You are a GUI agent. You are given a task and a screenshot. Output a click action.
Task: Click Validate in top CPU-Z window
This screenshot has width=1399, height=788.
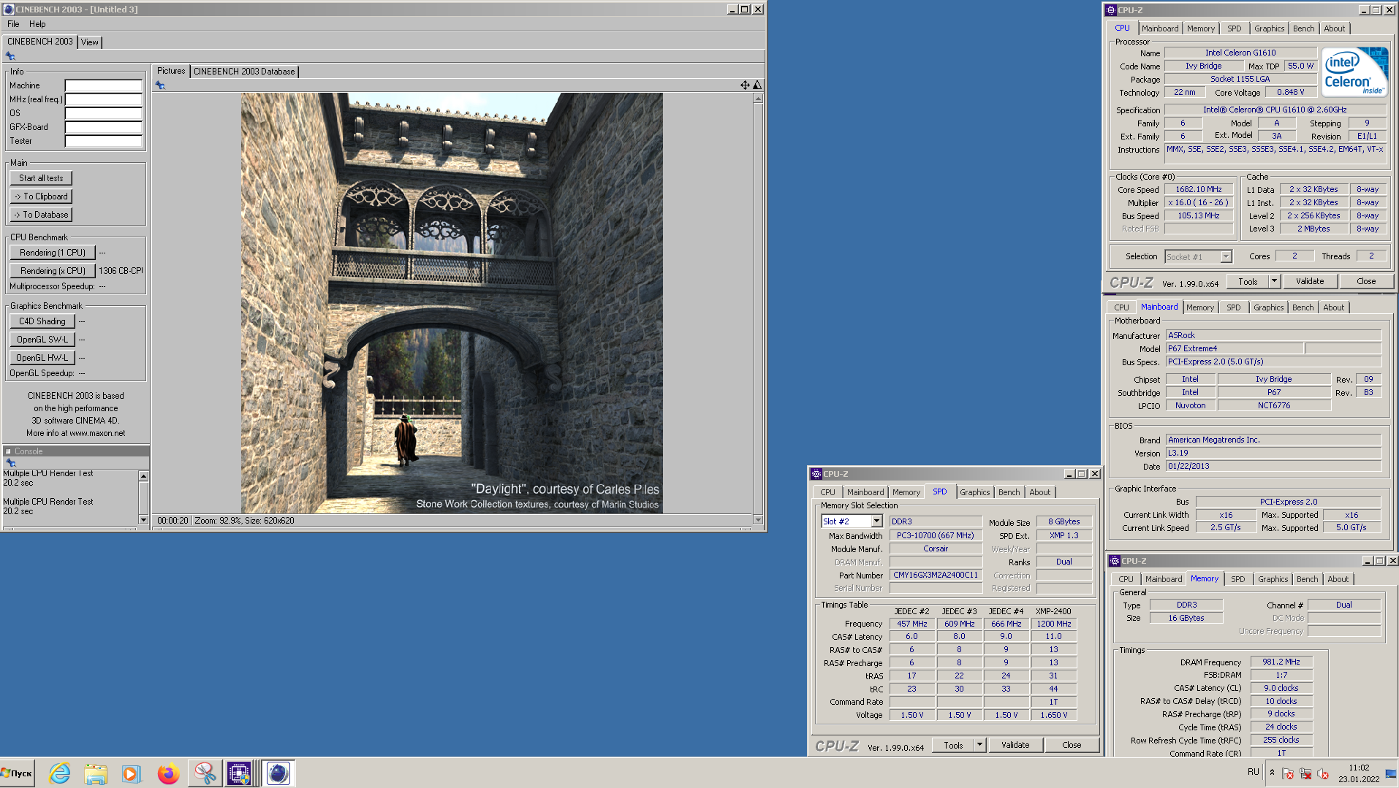pos(1310,281)
